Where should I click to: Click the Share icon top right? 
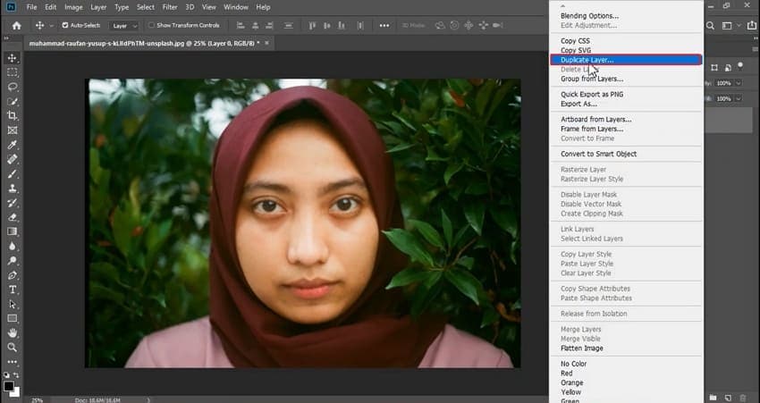point(752,26)
